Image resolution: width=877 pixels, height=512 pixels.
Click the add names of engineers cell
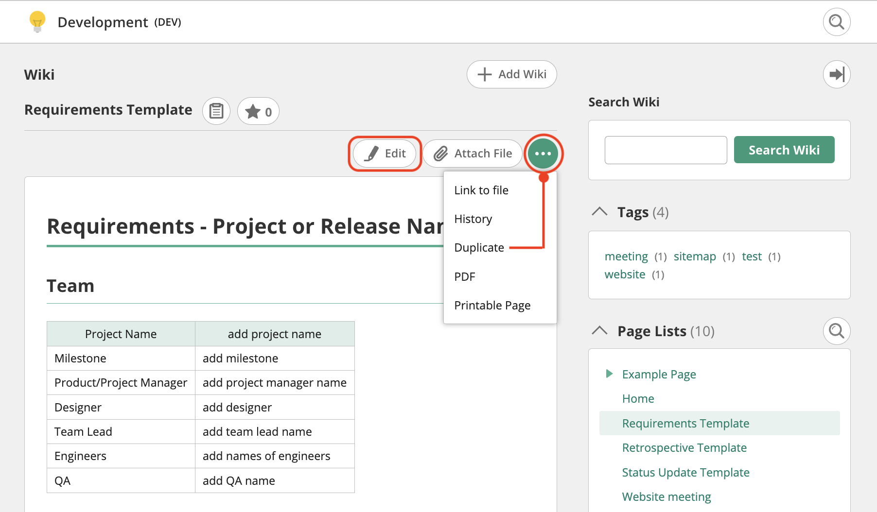click(x=275, y=456)
